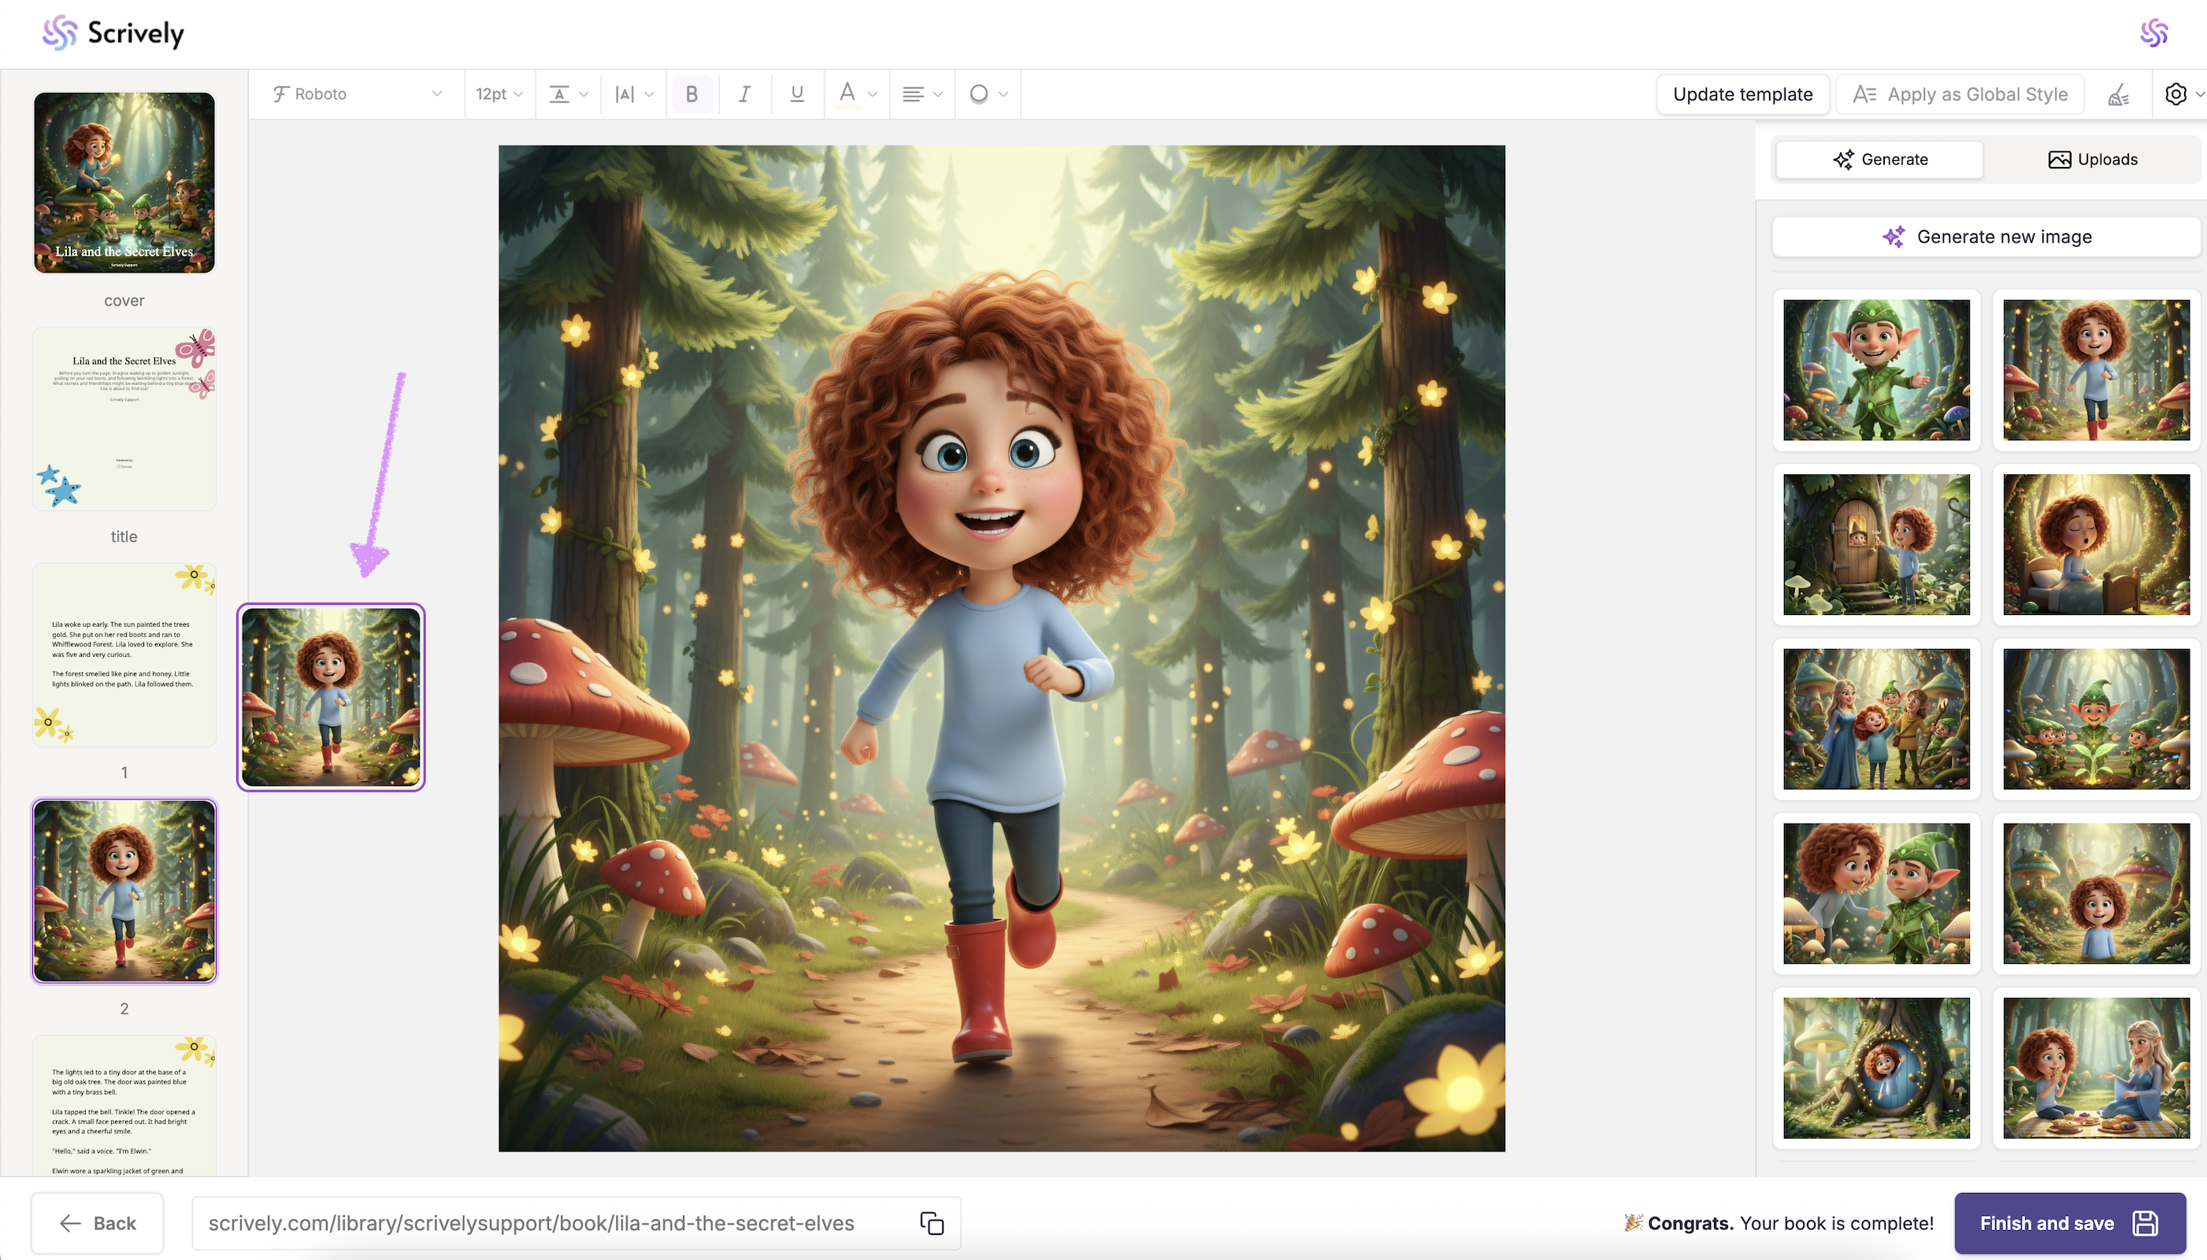Open the text alignment dropdown

(921, 94)
